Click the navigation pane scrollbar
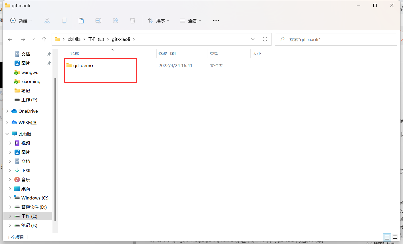The height and width of the screenshot is (244, 403). [x=55, y=149]
